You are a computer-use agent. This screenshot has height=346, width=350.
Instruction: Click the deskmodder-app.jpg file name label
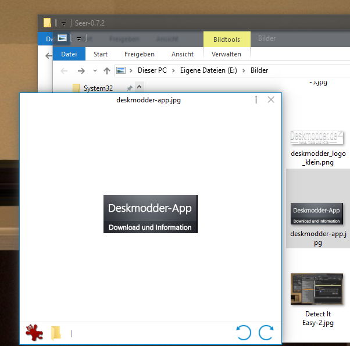point(318,238)
